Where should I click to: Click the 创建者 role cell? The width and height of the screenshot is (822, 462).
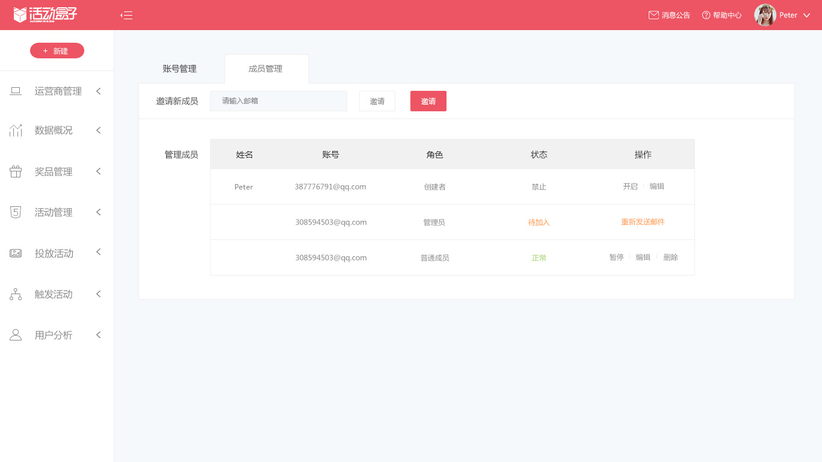tap(434, 187)
